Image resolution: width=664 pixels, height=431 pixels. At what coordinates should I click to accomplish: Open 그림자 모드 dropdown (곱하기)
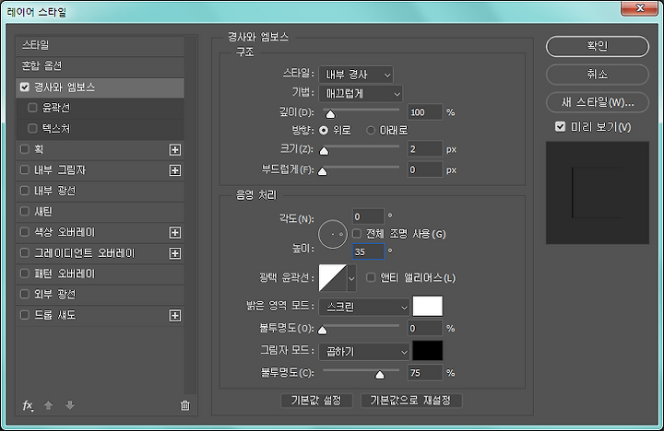(x=363, y=352)
